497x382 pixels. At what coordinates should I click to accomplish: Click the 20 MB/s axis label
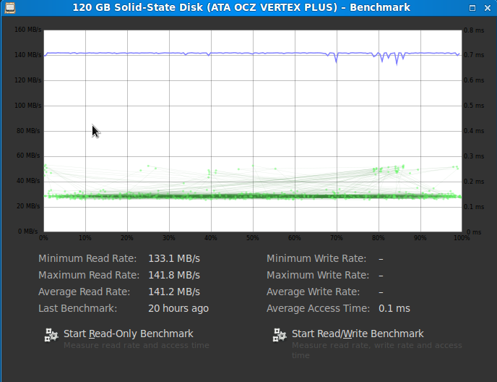pos(28,206)
